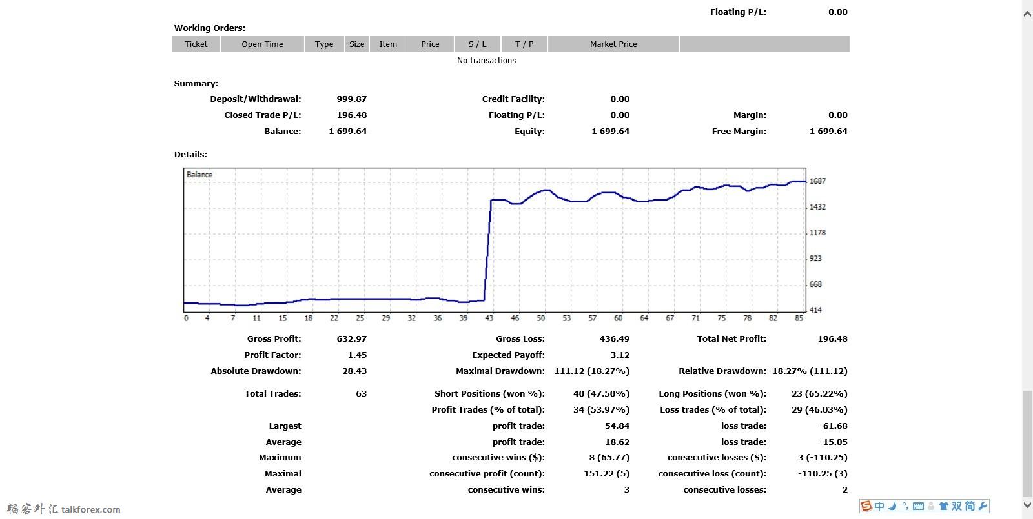Click the Total Trades value 63
This screenshot has width=1033, height=519.
pos(362,393)
